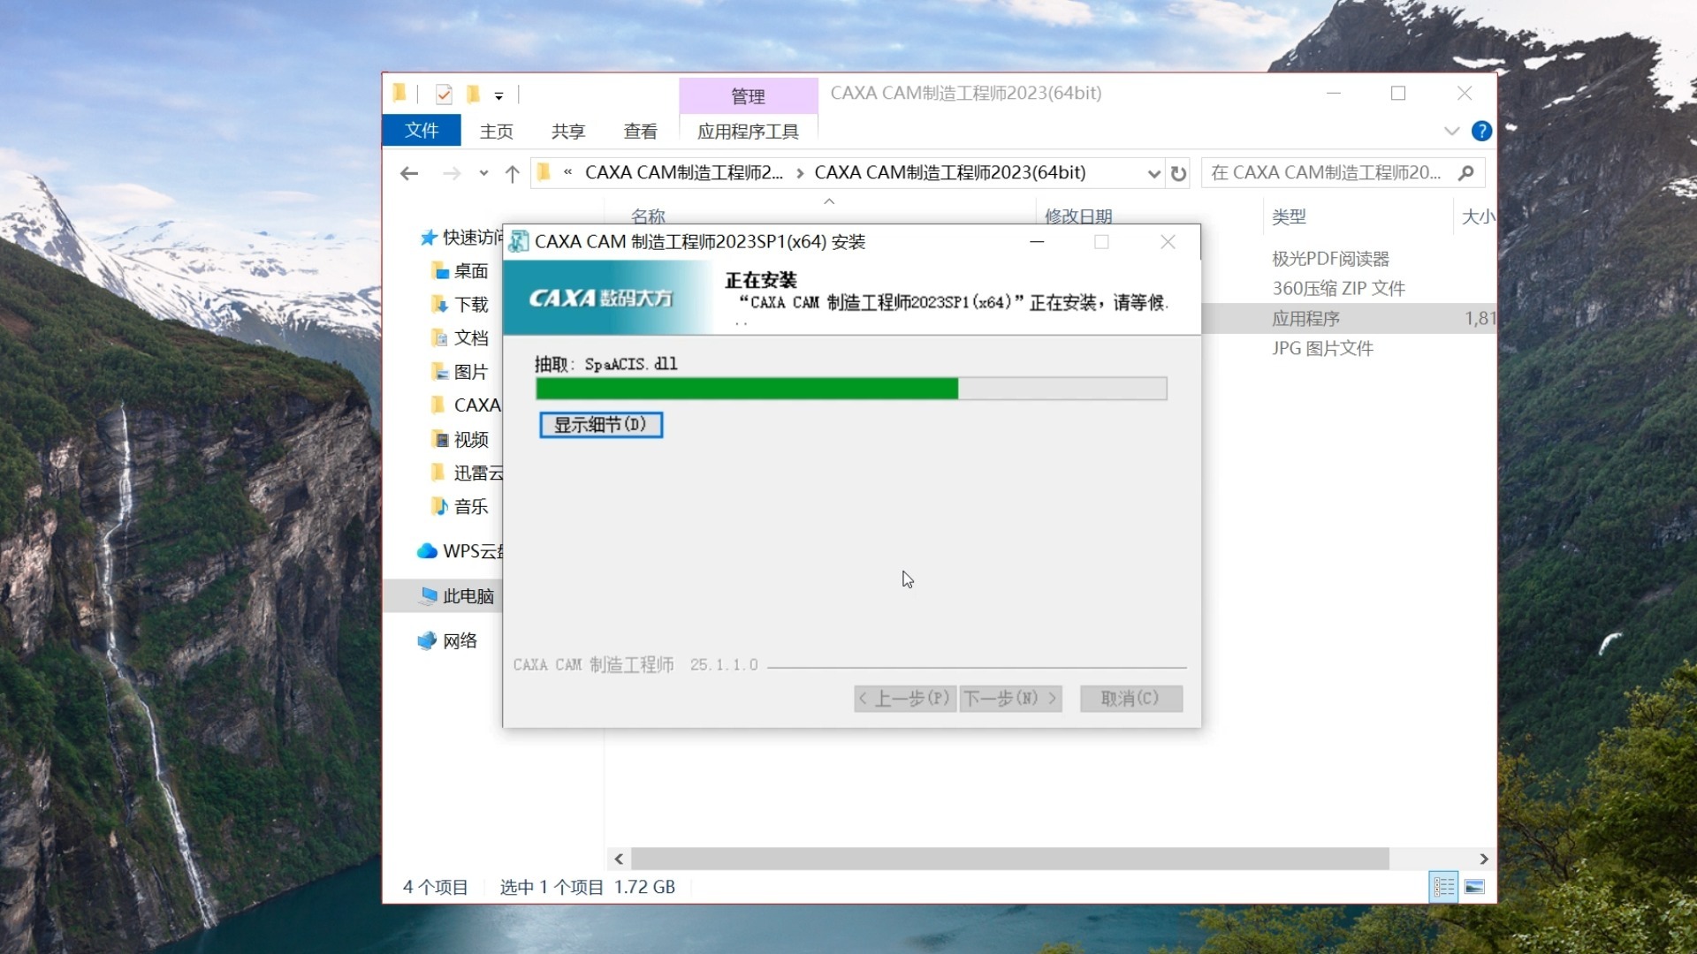This screenshot has width=1697, height=954.
Task: Open 文档 folder in the navigation pane
Action: click(x=460, y=338)
